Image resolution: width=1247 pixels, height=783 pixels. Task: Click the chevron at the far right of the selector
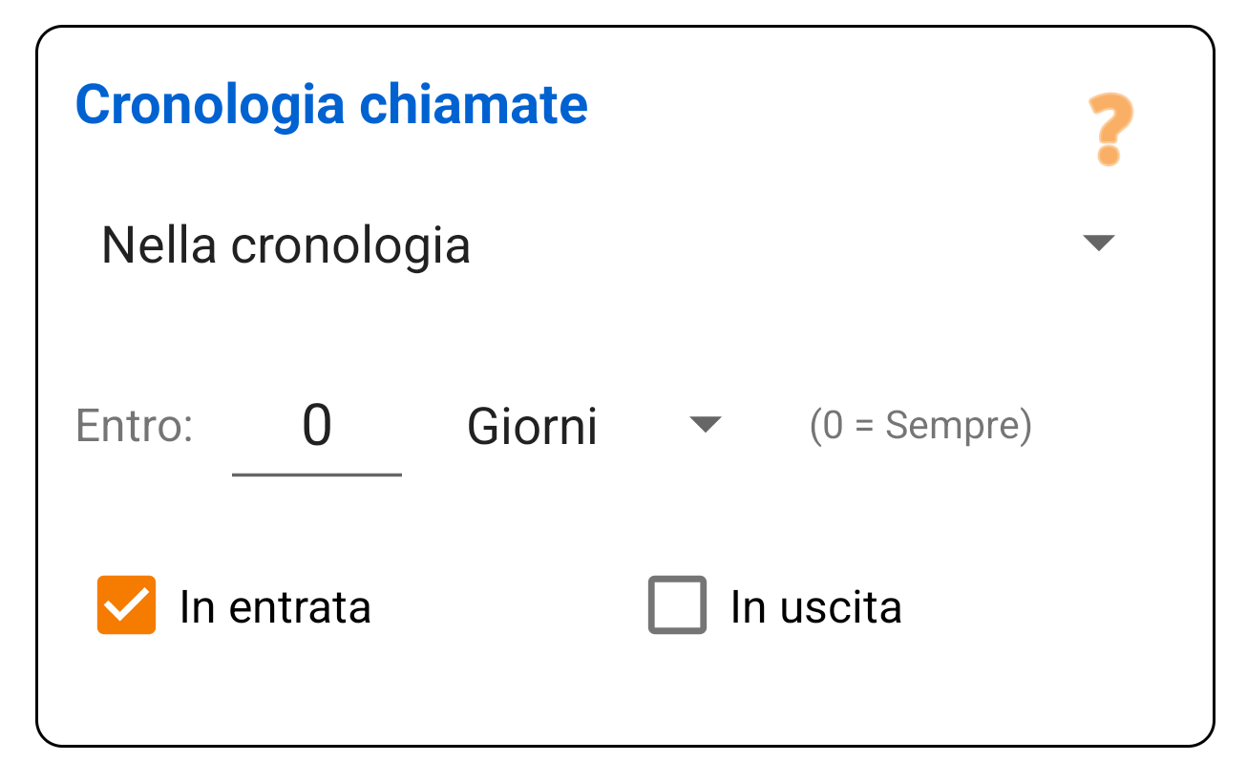pos(1099,244)
